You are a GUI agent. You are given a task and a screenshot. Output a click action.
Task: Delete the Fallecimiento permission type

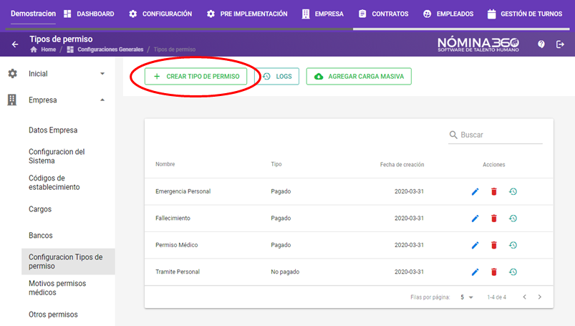(x=494, y=219)
